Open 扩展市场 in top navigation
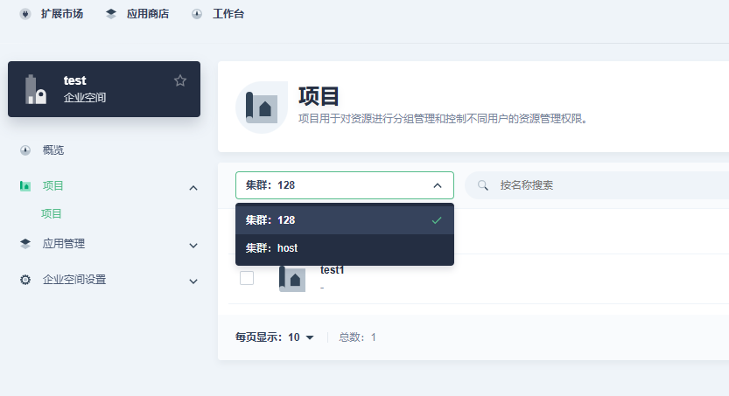The width and height of the screenshot is (729, 396). pyautogui.click(x=62, y=14)
